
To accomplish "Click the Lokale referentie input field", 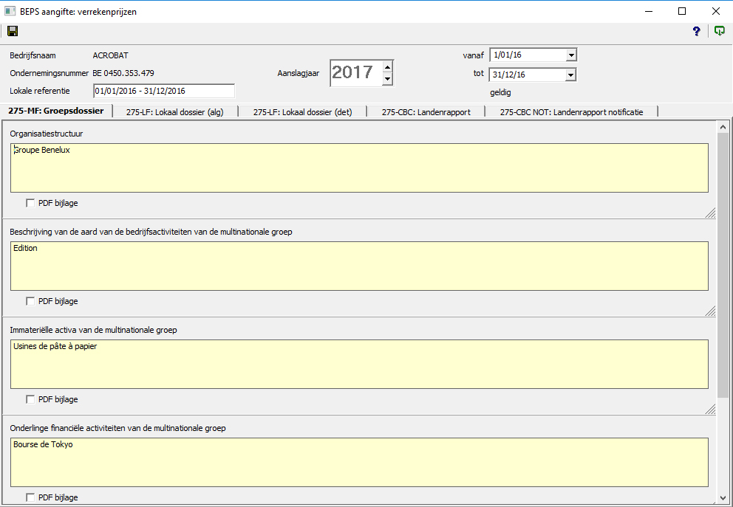I will point(163,91).
